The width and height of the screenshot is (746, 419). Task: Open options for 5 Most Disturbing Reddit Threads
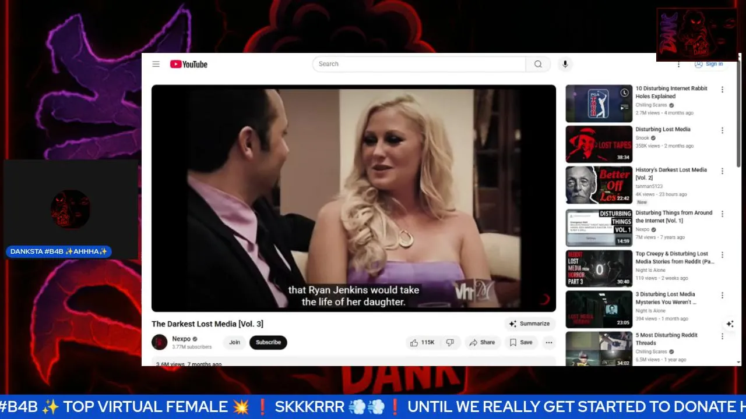722,336
